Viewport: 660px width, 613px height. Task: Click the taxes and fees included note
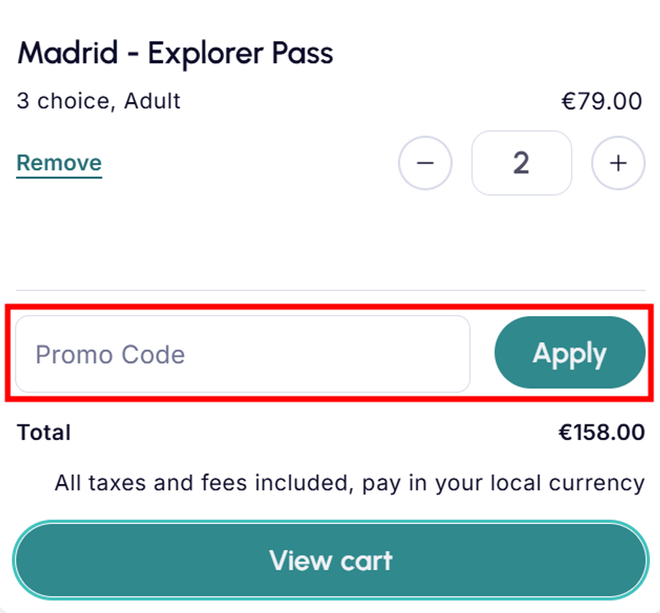coord(349,483)
